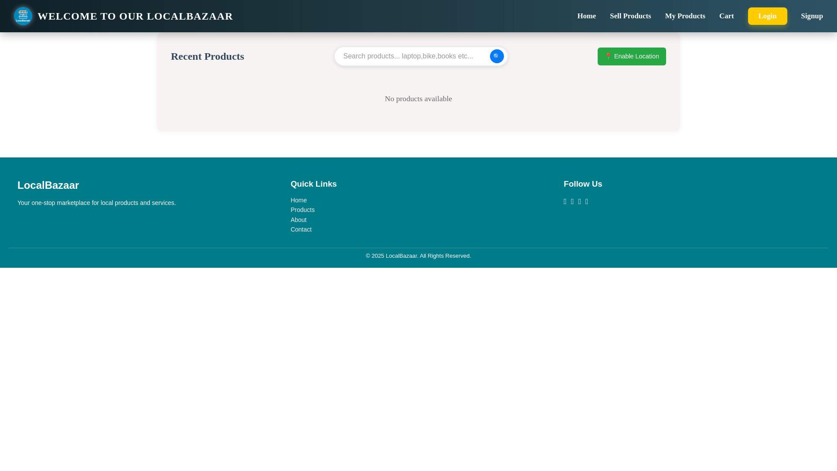Click the copyright 2025 LocalBazaar text

(418, 256)
